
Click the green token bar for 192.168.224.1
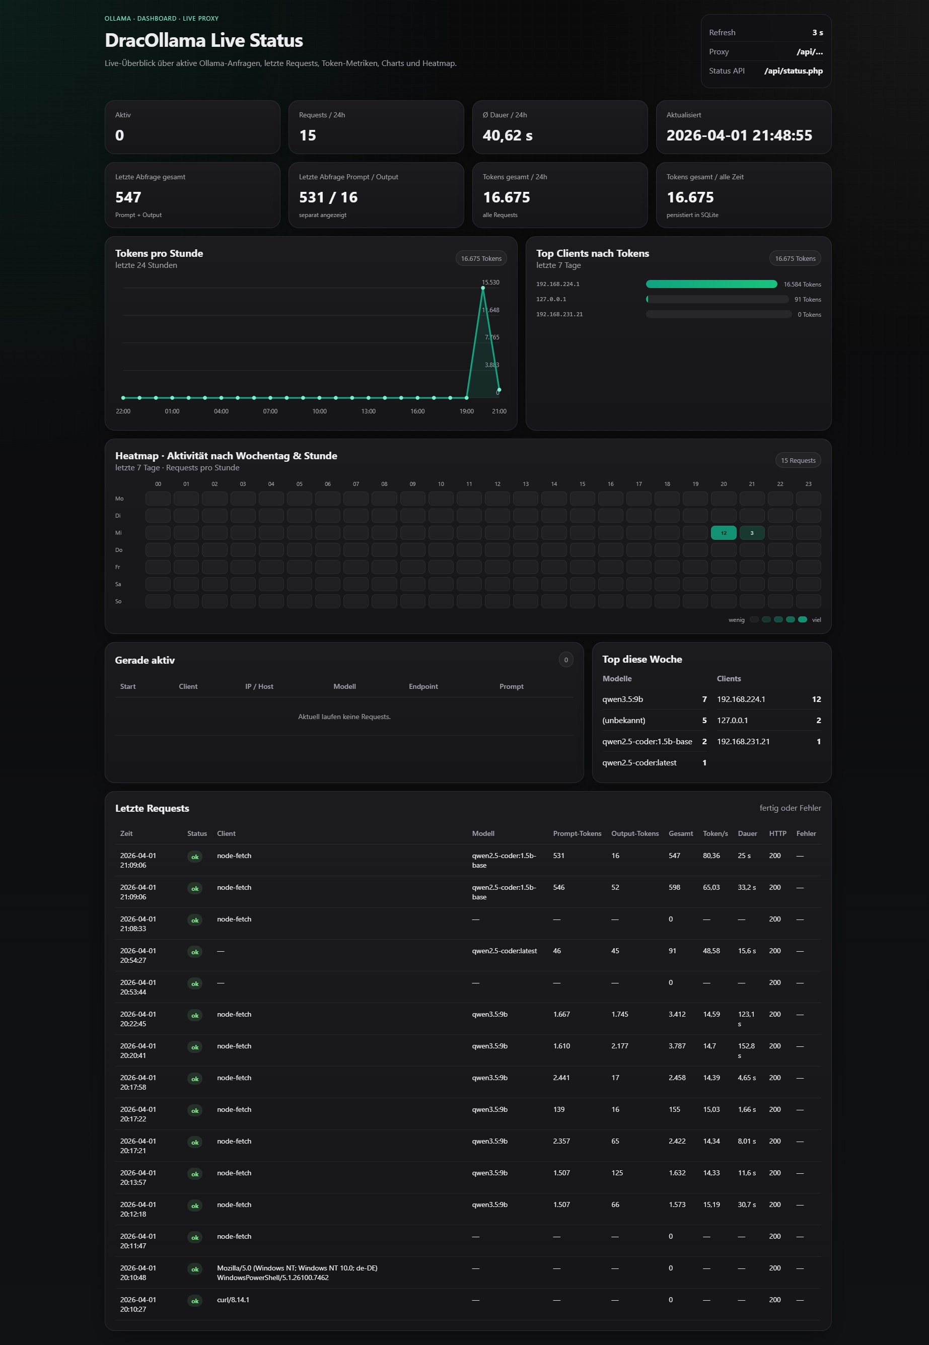pos(710,284)
